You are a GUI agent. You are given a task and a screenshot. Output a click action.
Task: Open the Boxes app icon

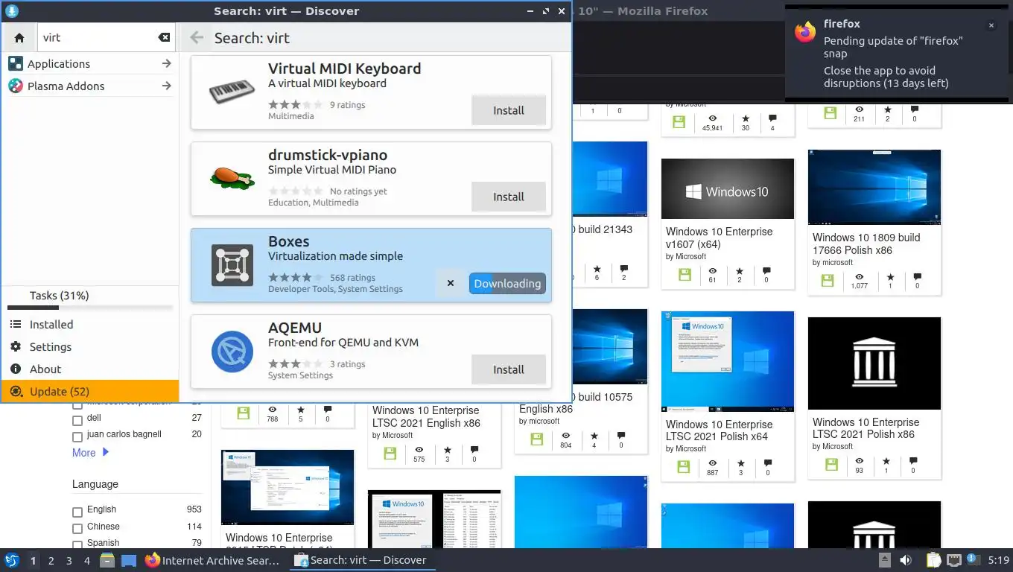click(233, 265)
